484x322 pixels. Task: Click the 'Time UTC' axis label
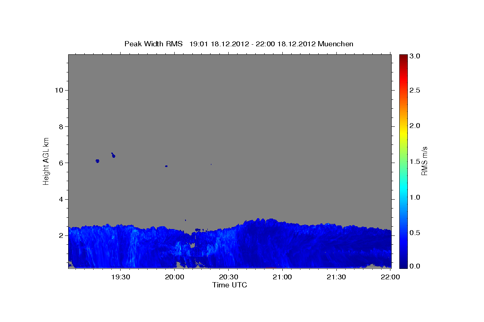229,285
